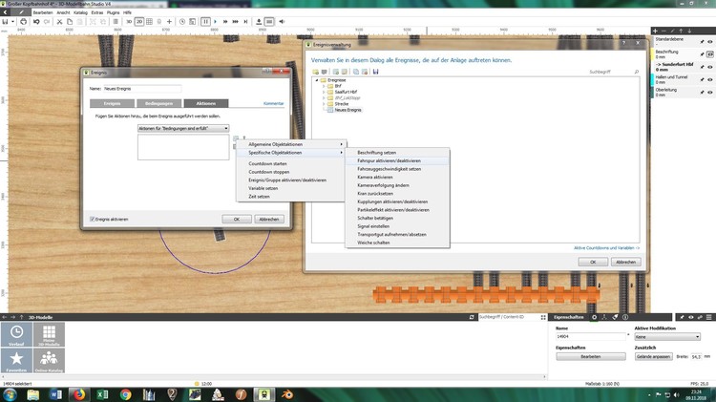Toggle visibility of Oberleitung layer
Viewport: 716px width, 402px height.
(710, 93)
